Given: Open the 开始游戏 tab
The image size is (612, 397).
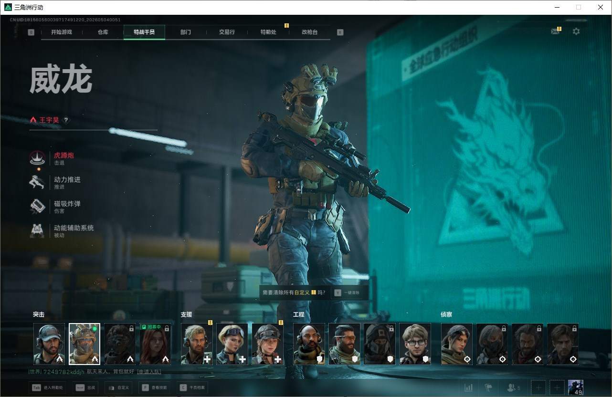Looking at the screenshot, I should click(x=62, y=32).
